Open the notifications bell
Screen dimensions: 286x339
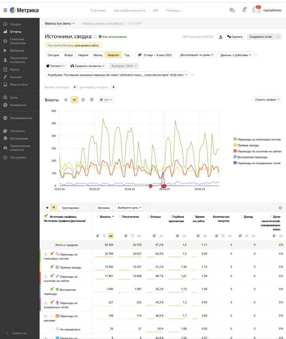click(244, 10)
